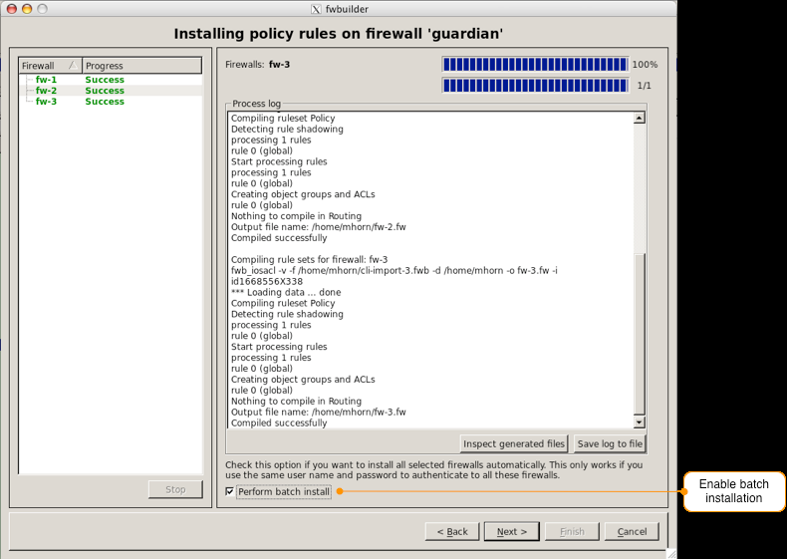Click the 'id1668556X338' log line
The height and width of the screenshot is (559, 787).
[x=267, y=282]
